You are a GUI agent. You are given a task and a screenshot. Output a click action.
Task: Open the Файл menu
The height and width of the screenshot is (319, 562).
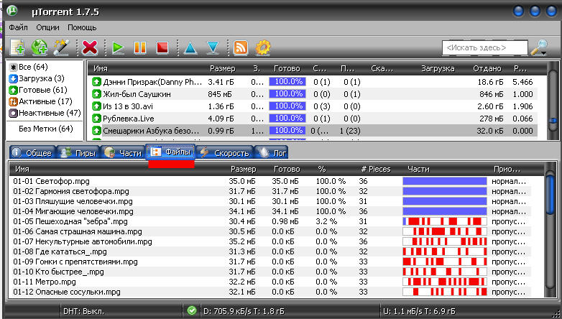coord(18,27)
